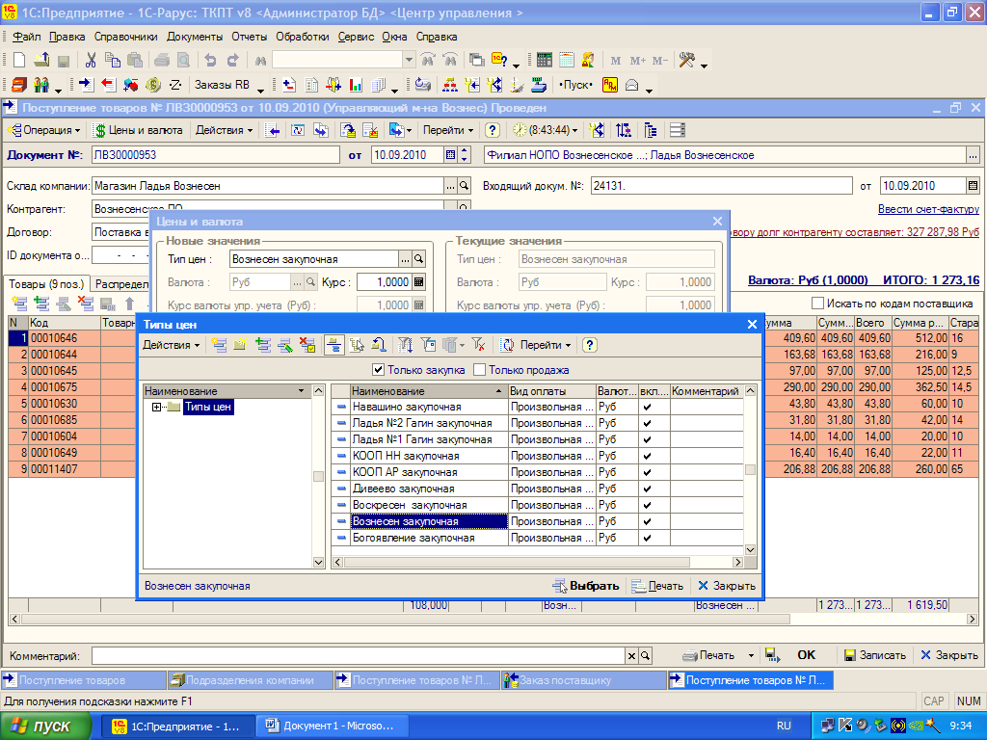Toggle вкл. checkmark in Дивеево закупочная row
The image size is (987, 740).
click(x=647, y=489)
